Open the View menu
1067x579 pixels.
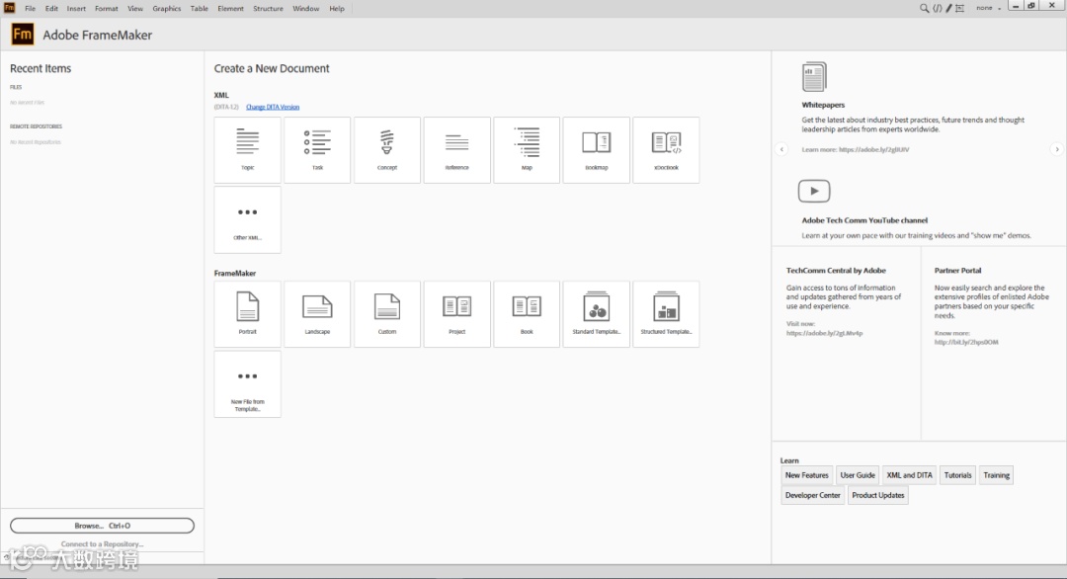135,9
